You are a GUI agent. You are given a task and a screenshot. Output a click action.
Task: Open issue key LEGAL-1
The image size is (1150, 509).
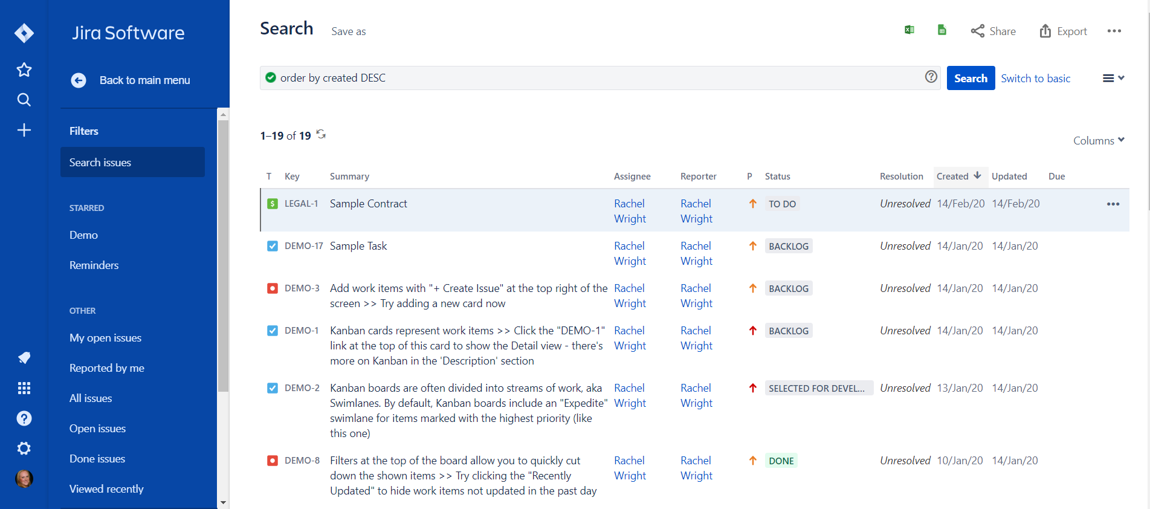[301, 204]
